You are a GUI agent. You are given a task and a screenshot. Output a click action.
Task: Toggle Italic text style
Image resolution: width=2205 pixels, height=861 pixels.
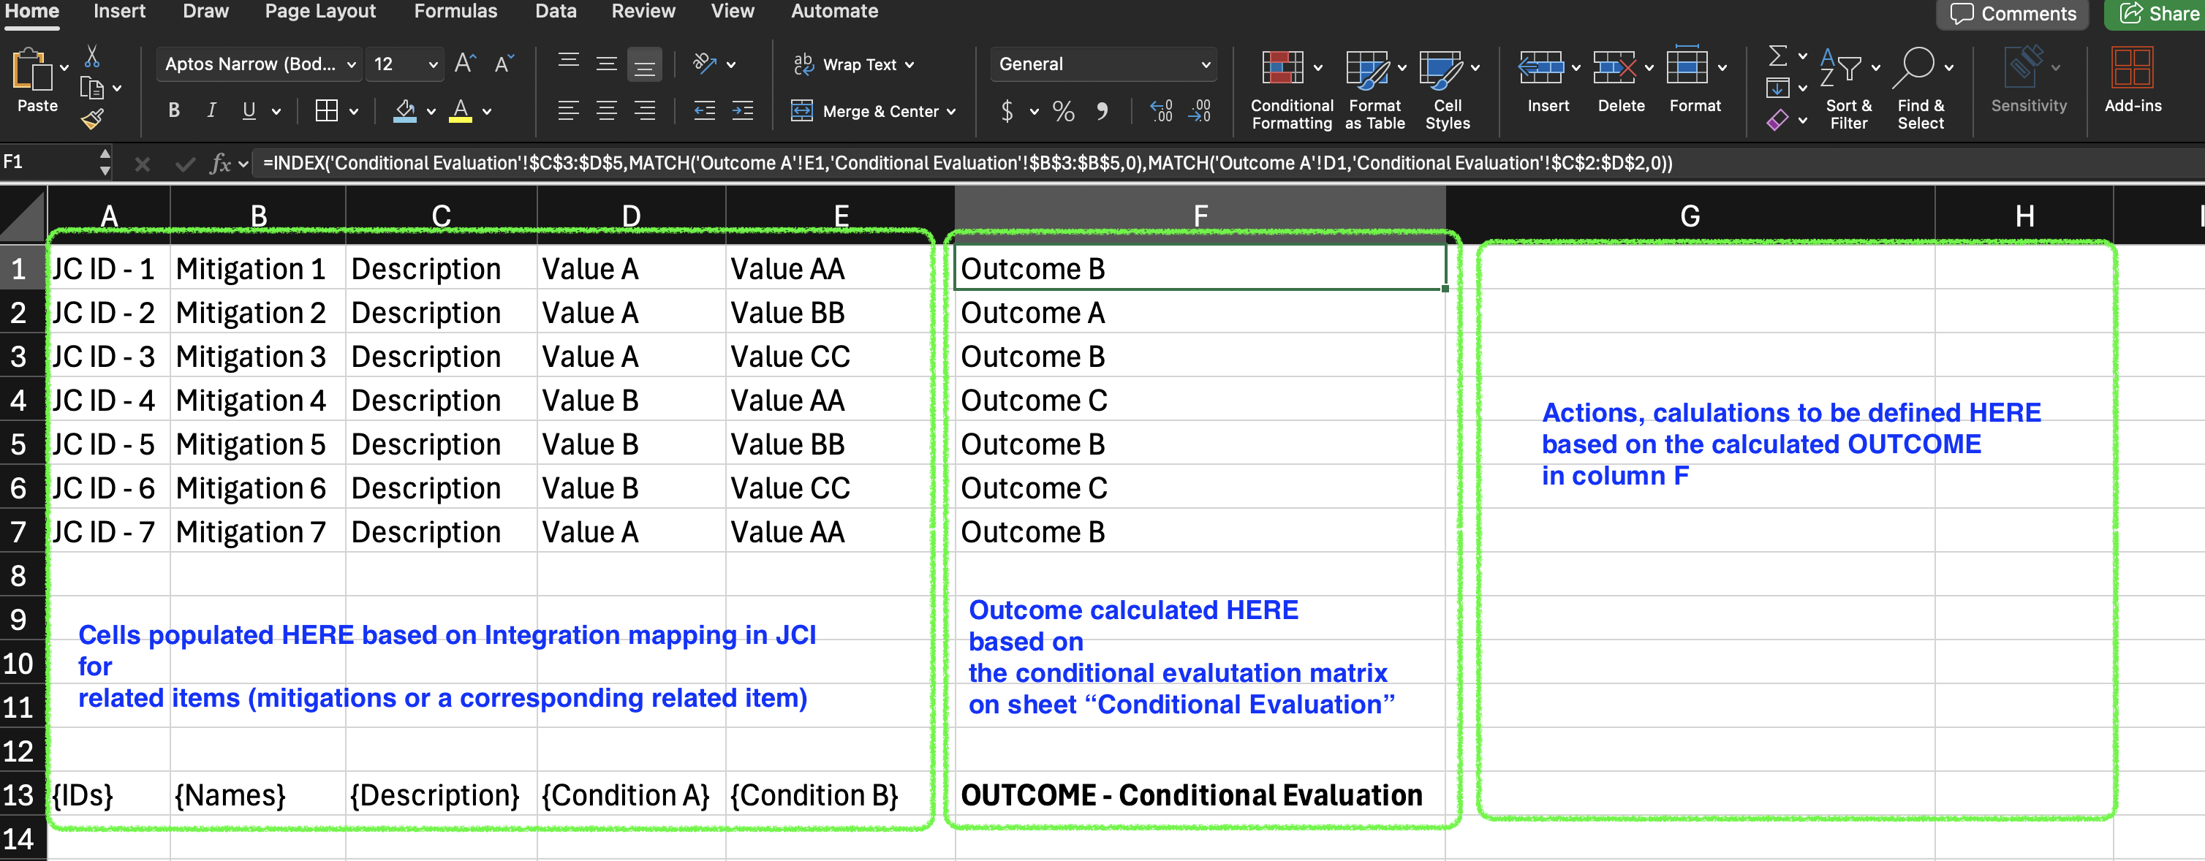click(211, 111)
